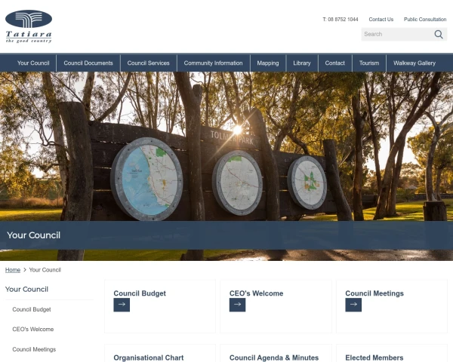Select CEO's Welcome in the sidebar
Screen dimensions: 453x362
(33, 329)
